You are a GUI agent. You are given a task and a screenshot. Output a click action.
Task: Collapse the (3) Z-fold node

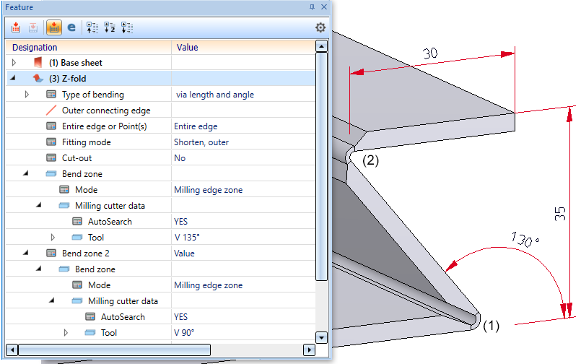[x=14, y=79]
